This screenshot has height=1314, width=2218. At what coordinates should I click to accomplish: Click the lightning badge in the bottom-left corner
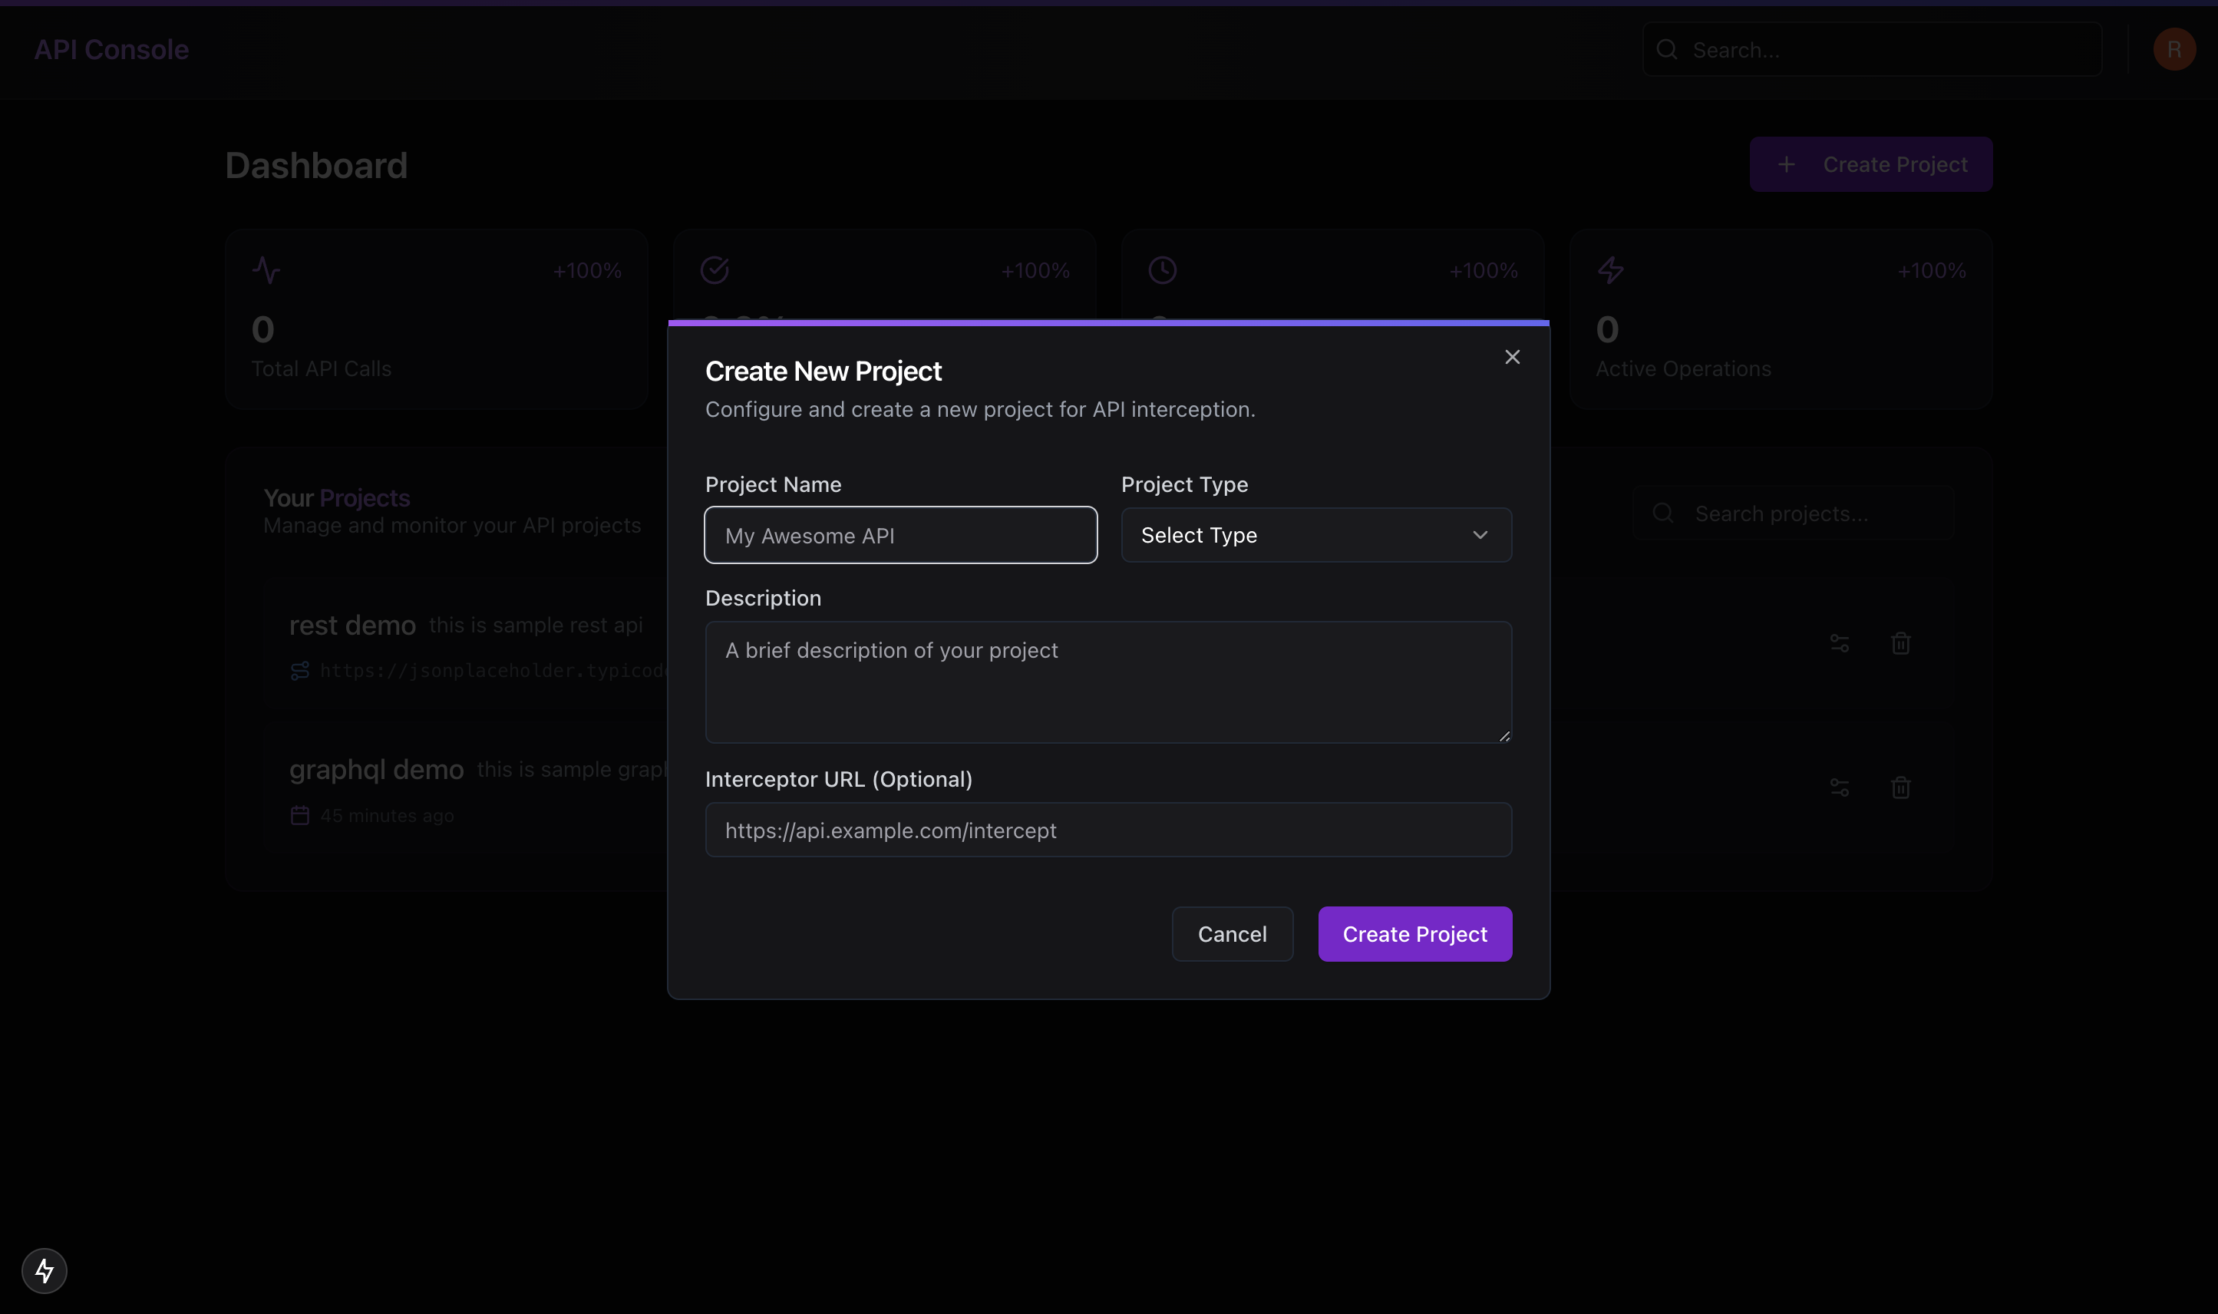45,1270
